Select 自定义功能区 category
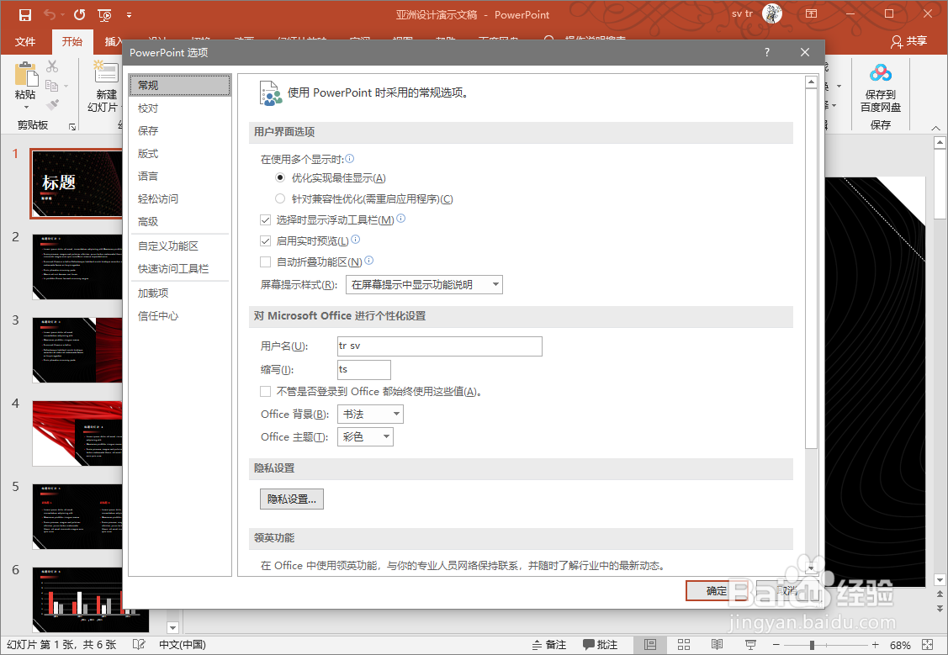Viewport: 948px width, 655px height. coord(179,246)
